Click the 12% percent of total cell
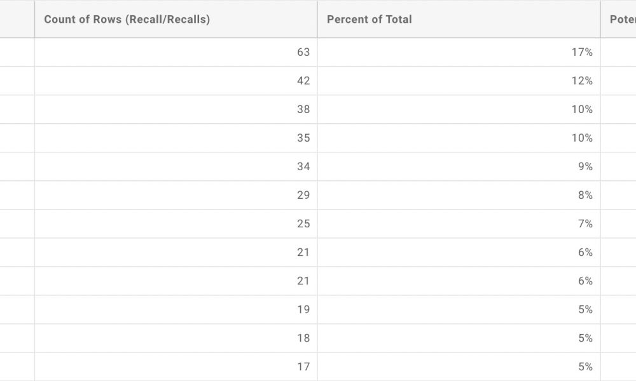 [x=459, y=81]
